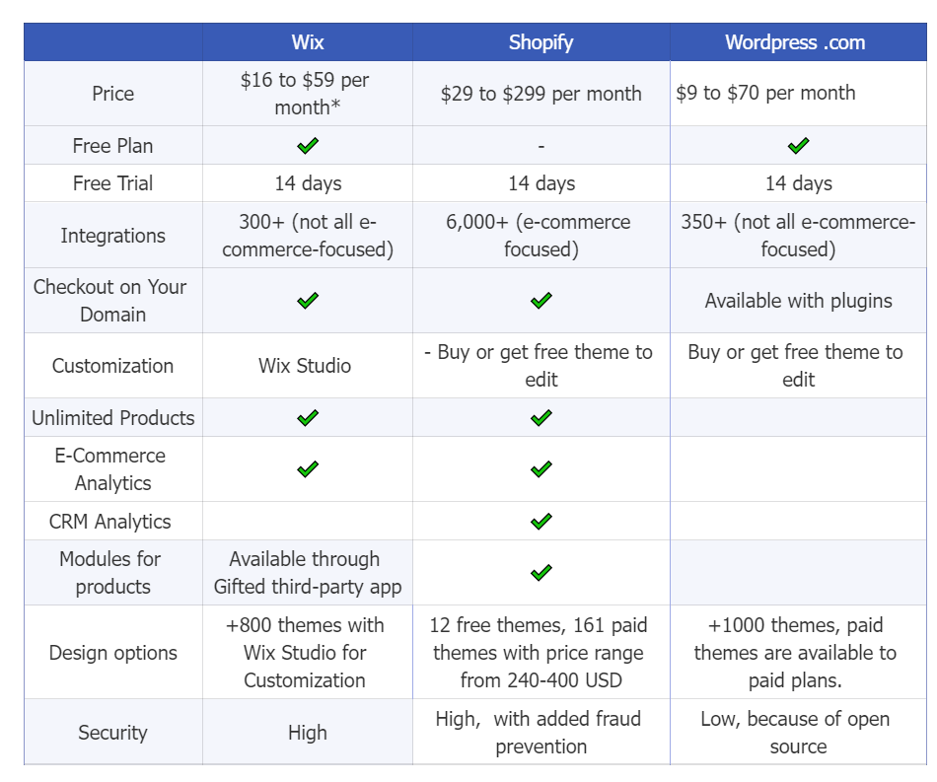
Task: Click Wix Checkout on Your Domain checkmark
Action: (x=308, y=300)
